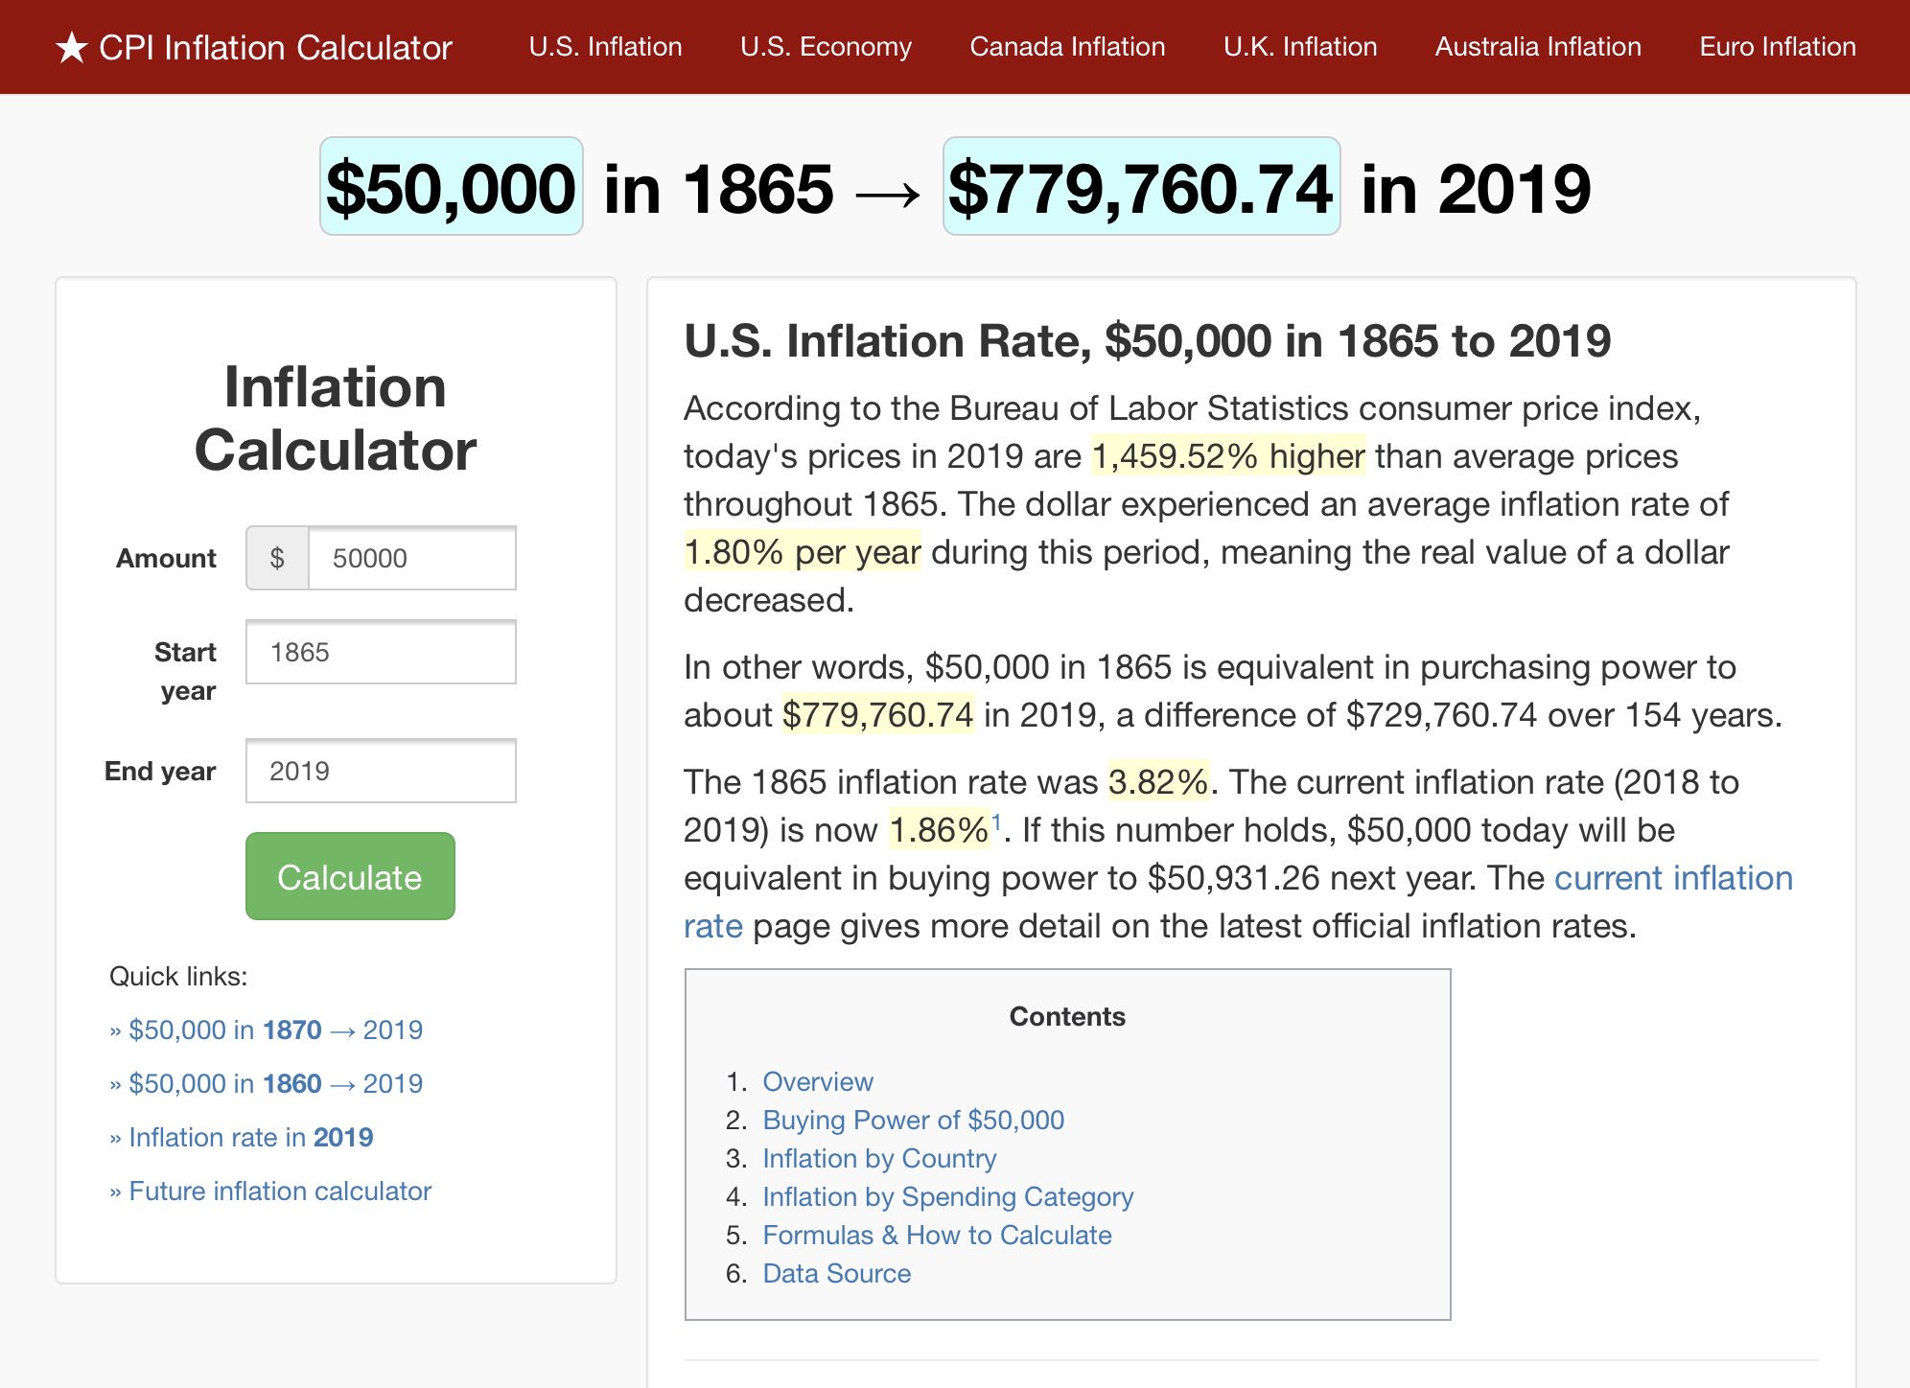Open the U.S. Inflation menu item
This screenshot has width=1910, height=1388.
605,47
